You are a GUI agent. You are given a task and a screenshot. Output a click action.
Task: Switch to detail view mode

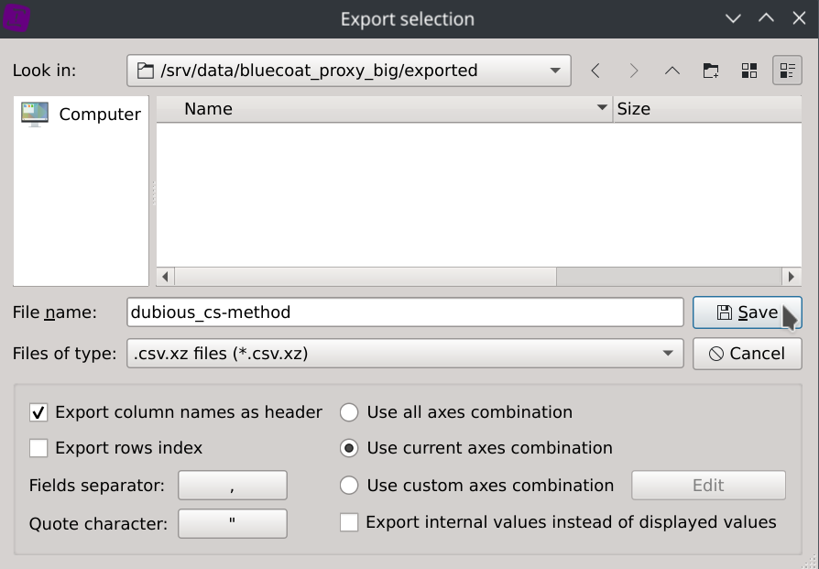coord(787,71)
